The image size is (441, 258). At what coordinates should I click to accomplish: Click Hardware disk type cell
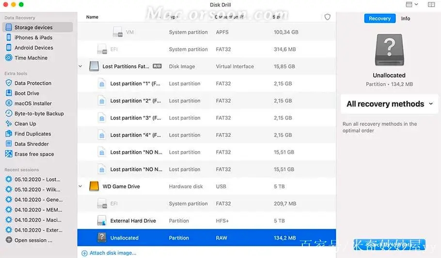click(x=186, y=186)
